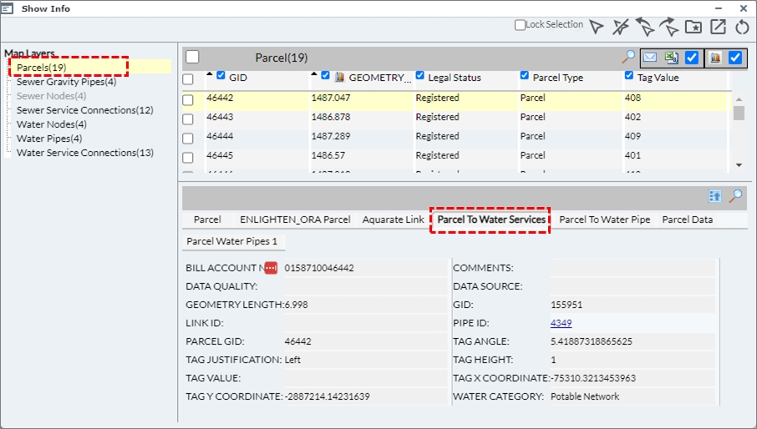The width and height of the screenshot is (757, 429).
Task: Open the bookmarked folder star icon
Action: 693,27
